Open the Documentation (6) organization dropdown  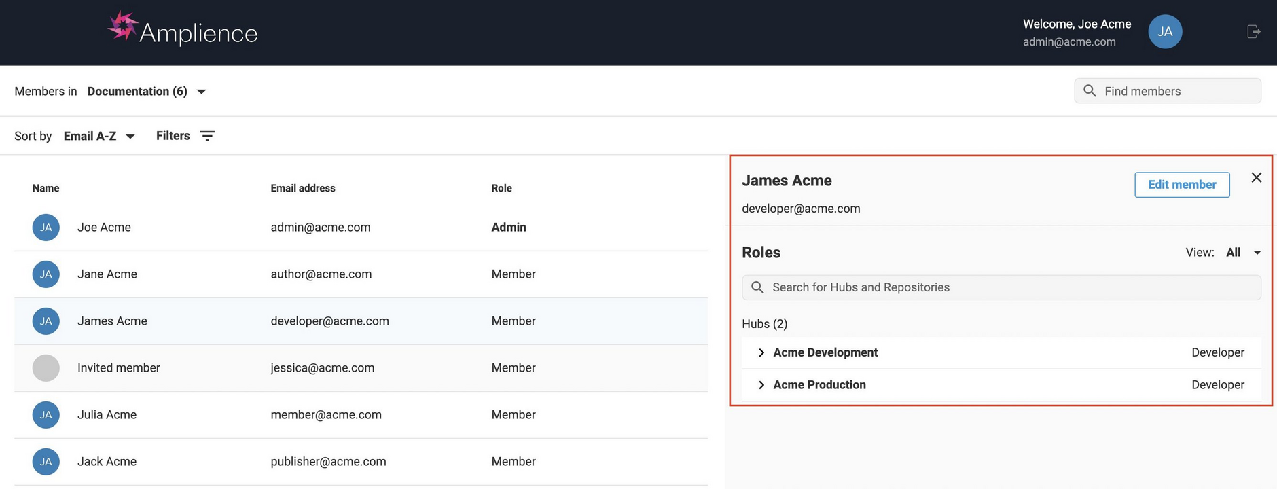[147, 92]
